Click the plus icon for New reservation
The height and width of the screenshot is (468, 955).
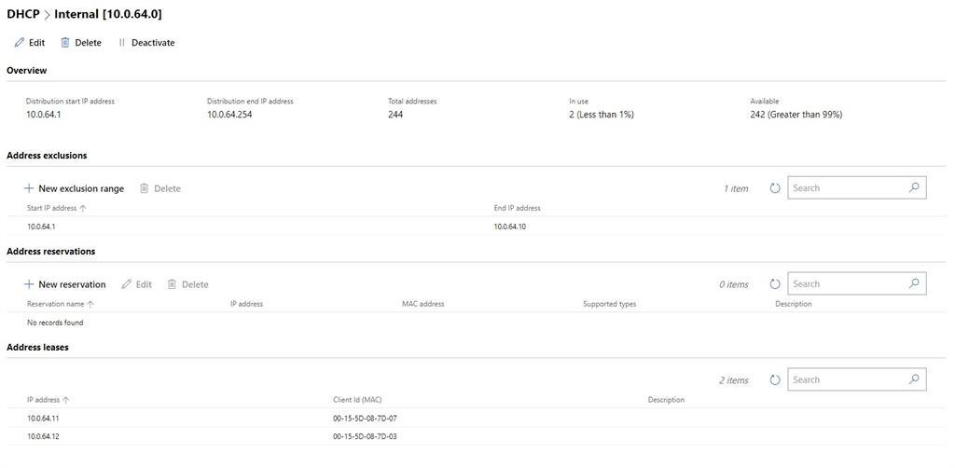(x=29, y=284)
